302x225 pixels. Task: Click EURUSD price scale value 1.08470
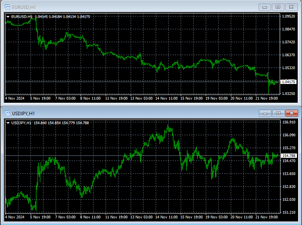[288, 29]
